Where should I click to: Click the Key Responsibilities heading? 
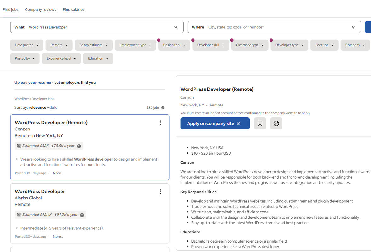click(x=199, y=192)
